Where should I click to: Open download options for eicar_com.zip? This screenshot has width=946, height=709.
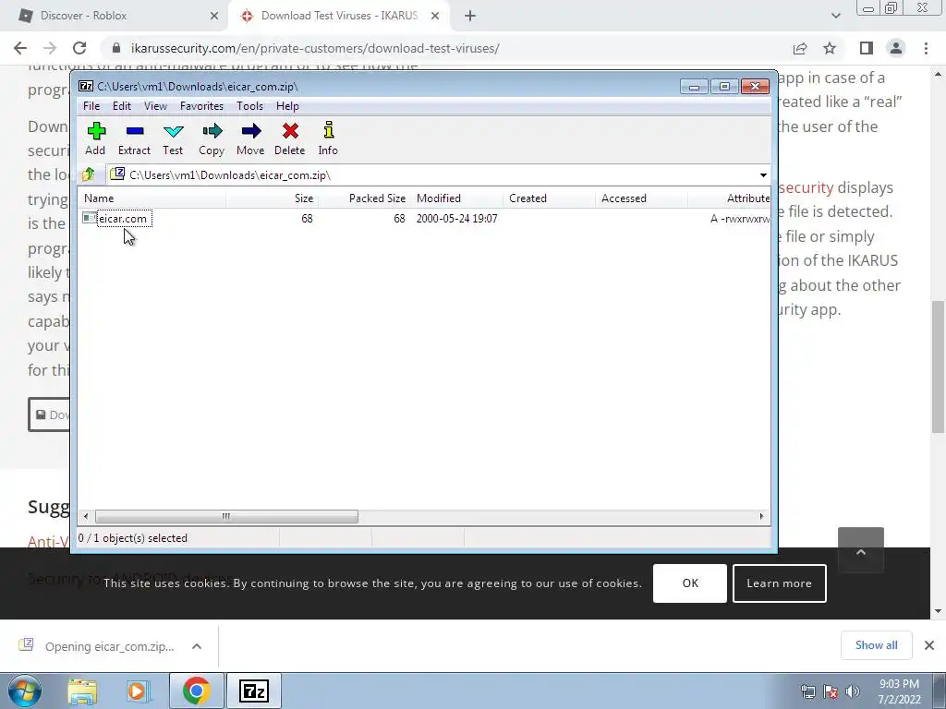click(197, 646)
